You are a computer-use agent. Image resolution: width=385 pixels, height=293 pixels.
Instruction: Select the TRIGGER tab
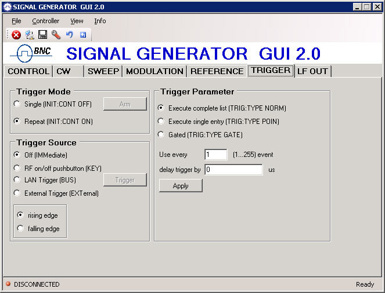click(x=271, y=71)
